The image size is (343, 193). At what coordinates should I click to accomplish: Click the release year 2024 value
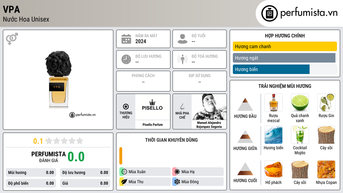pos(141,41)
